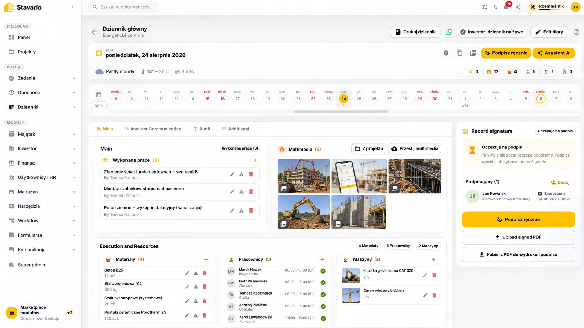
Task: Delete the Żuraw wieżowy Liebherr machine
Action: tap(434, 295)
